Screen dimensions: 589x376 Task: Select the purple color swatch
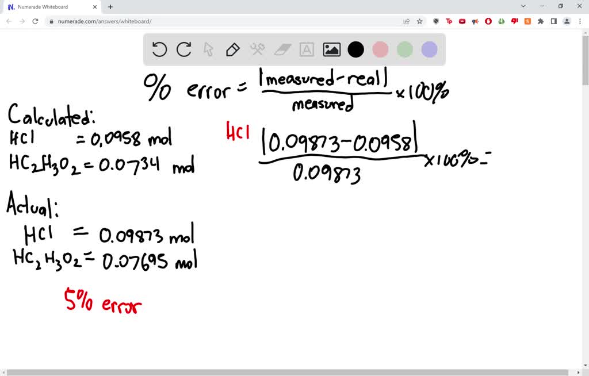pos(429,49)
